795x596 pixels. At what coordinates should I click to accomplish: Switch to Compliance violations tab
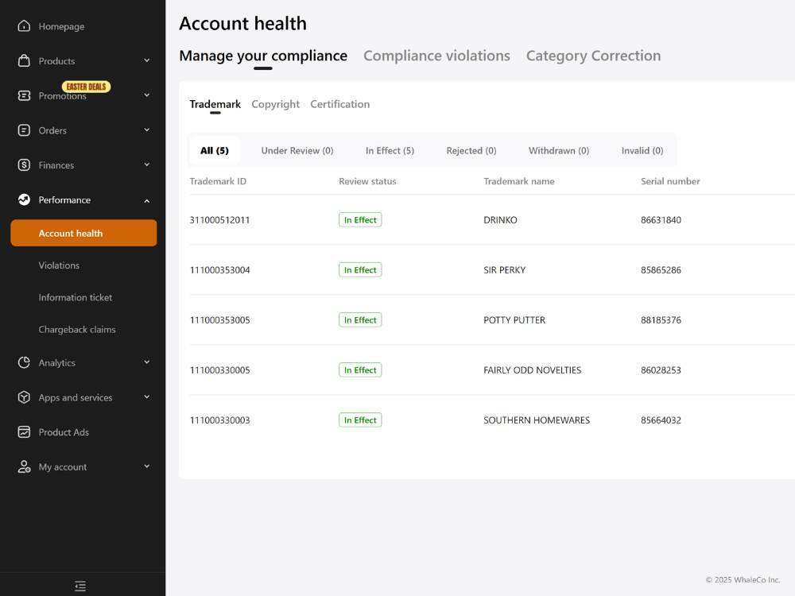pyautogui.click(x=436, y=56)
